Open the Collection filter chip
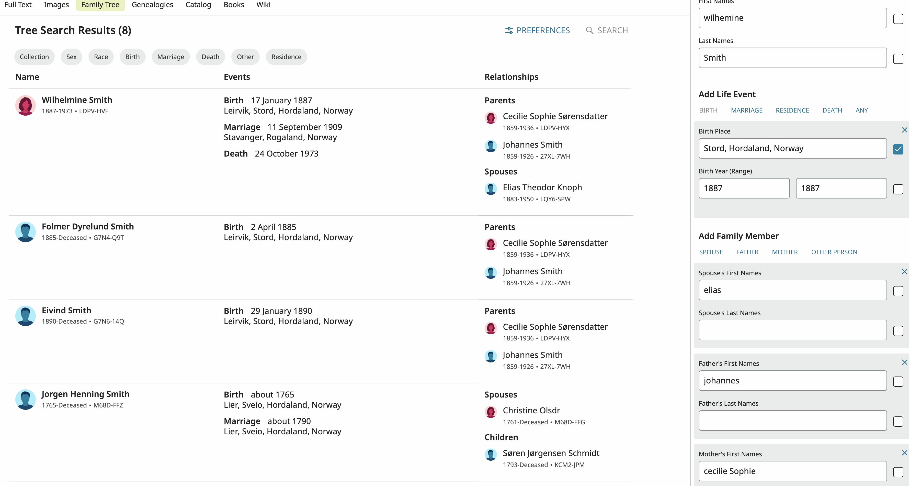 pyautogui.click(x=34, y=57)
